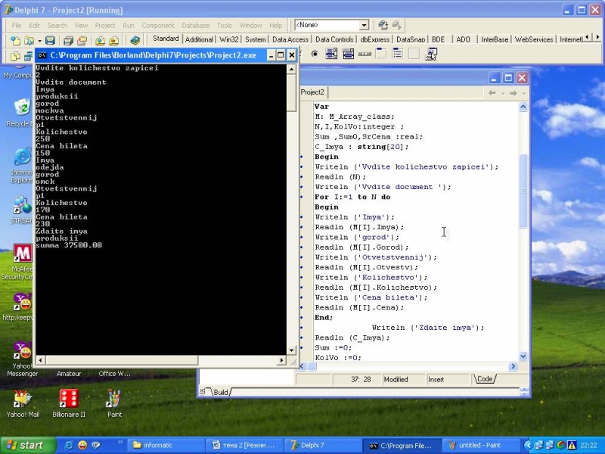Screen dimensions: 605x454
Task: Click console horizontal scroll left arrow
Action: (41, 360)
